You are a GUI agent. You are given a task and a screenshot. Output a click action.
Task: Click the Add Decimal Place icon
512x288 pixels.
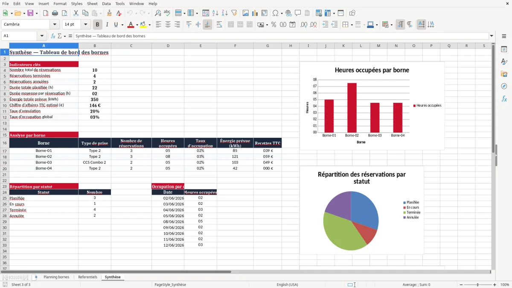coord(304,25)
